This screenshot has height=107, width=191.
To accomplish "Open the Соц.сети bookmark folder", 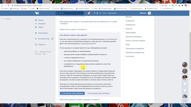I will (56, 9).
